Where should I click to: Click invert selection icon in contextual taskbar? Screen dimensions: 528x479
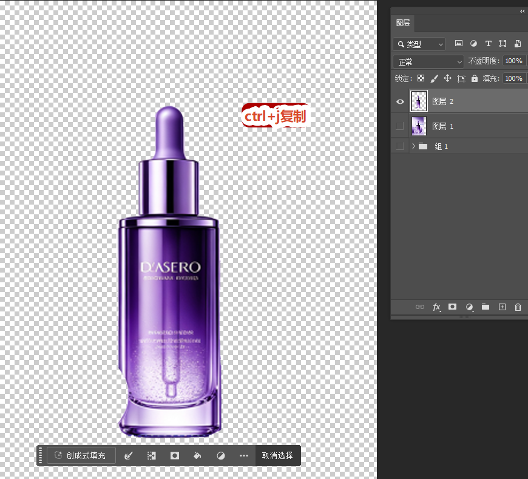[x=152, y=456]
